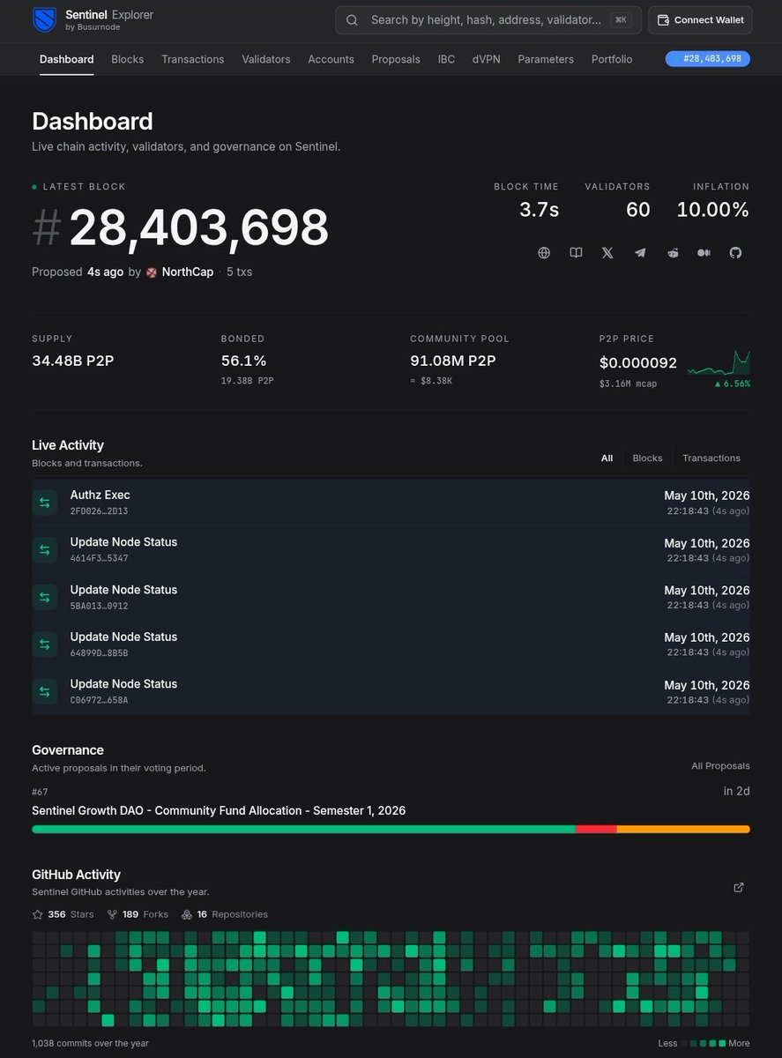The width and height of the screenshot is (782, 1058).
Task: Click hash 4614F3…5347
Action: coord(99,559)
